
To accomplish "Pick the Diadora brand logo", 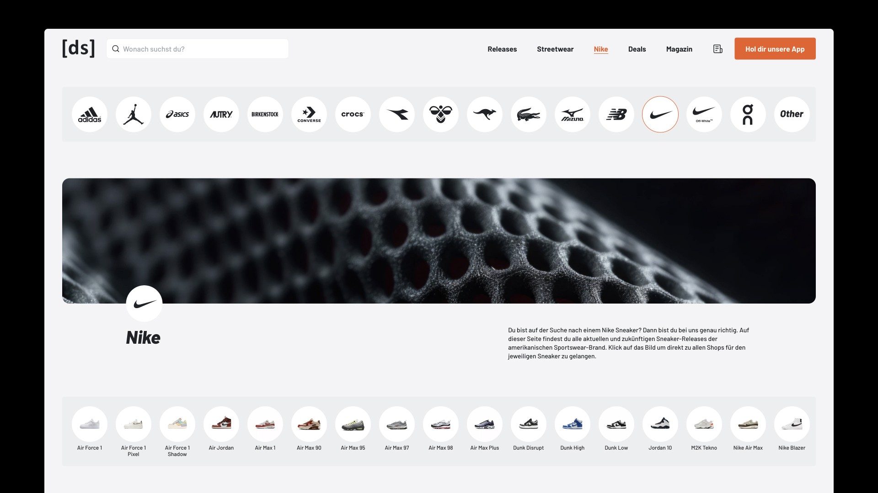I will point(397,114).
